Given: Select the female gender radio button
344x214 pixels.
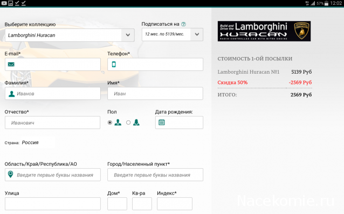Looking at the screenshot, I should coord(128,123).
